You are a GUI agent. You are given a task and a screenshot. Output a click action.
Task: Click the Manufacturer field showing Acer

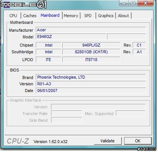(91, 30)
